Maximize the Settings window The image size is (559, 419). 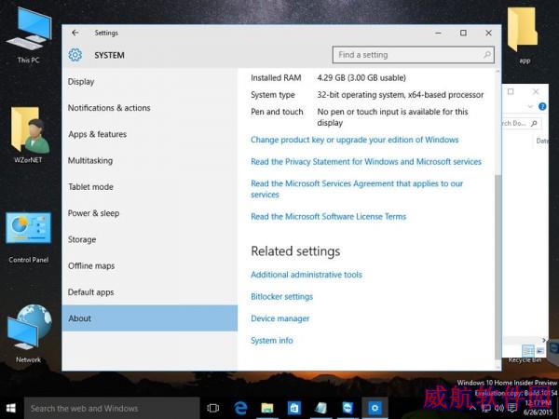click(x=463, y=33)
